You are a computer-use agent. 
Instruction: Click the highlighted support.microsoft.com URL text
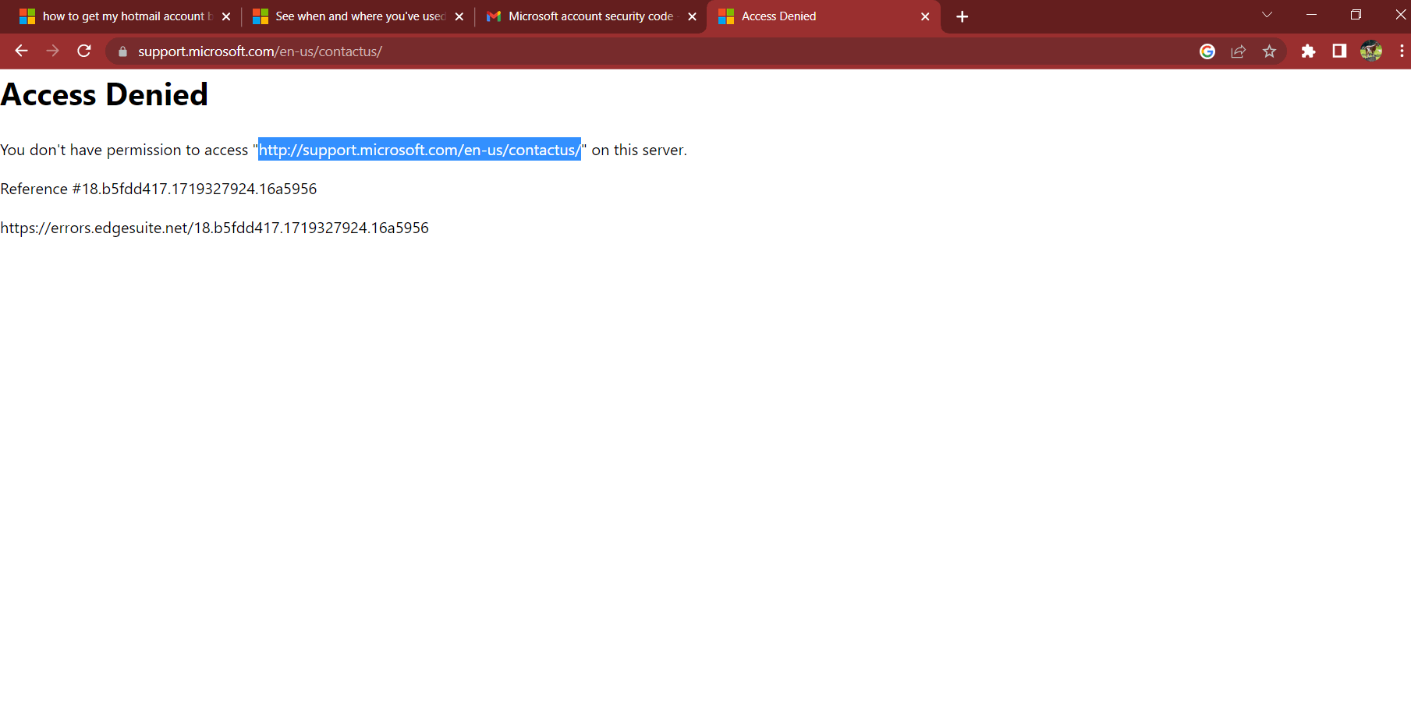(x=420, y=150)
